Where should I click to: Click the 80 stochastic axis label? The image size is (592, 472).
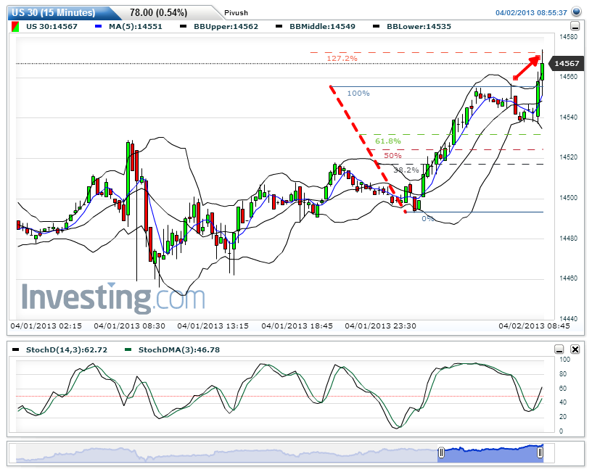[563, 374]
